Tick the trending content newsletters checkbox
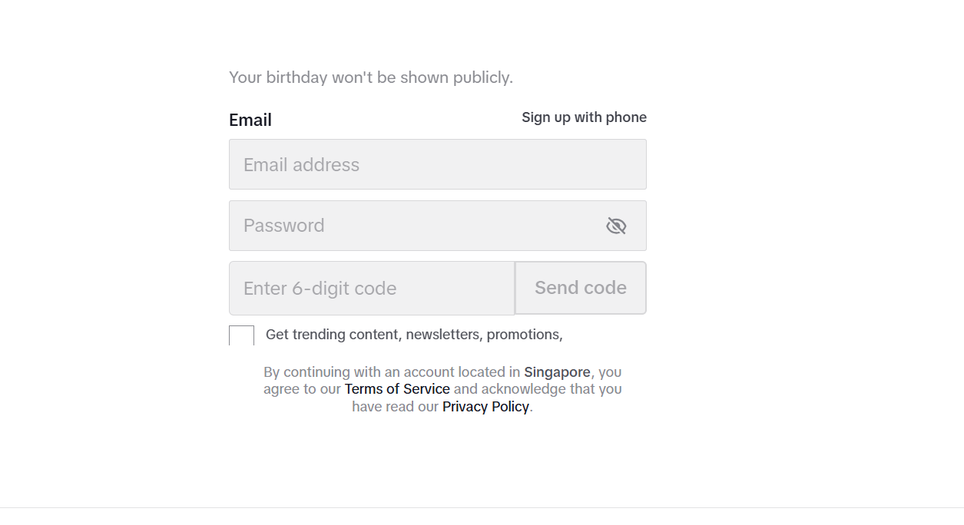The height and width of the screenshot is (525, 964). (241, 335)
